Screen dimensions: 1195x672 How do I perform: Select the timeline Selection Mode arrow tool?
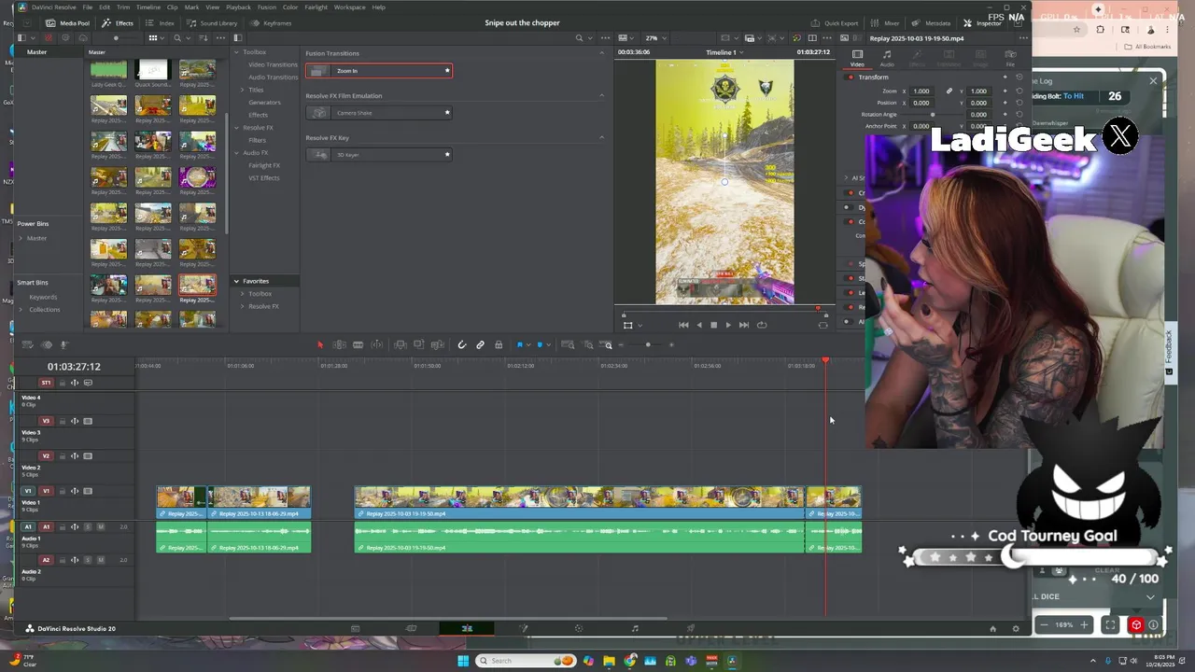(319, 345)
